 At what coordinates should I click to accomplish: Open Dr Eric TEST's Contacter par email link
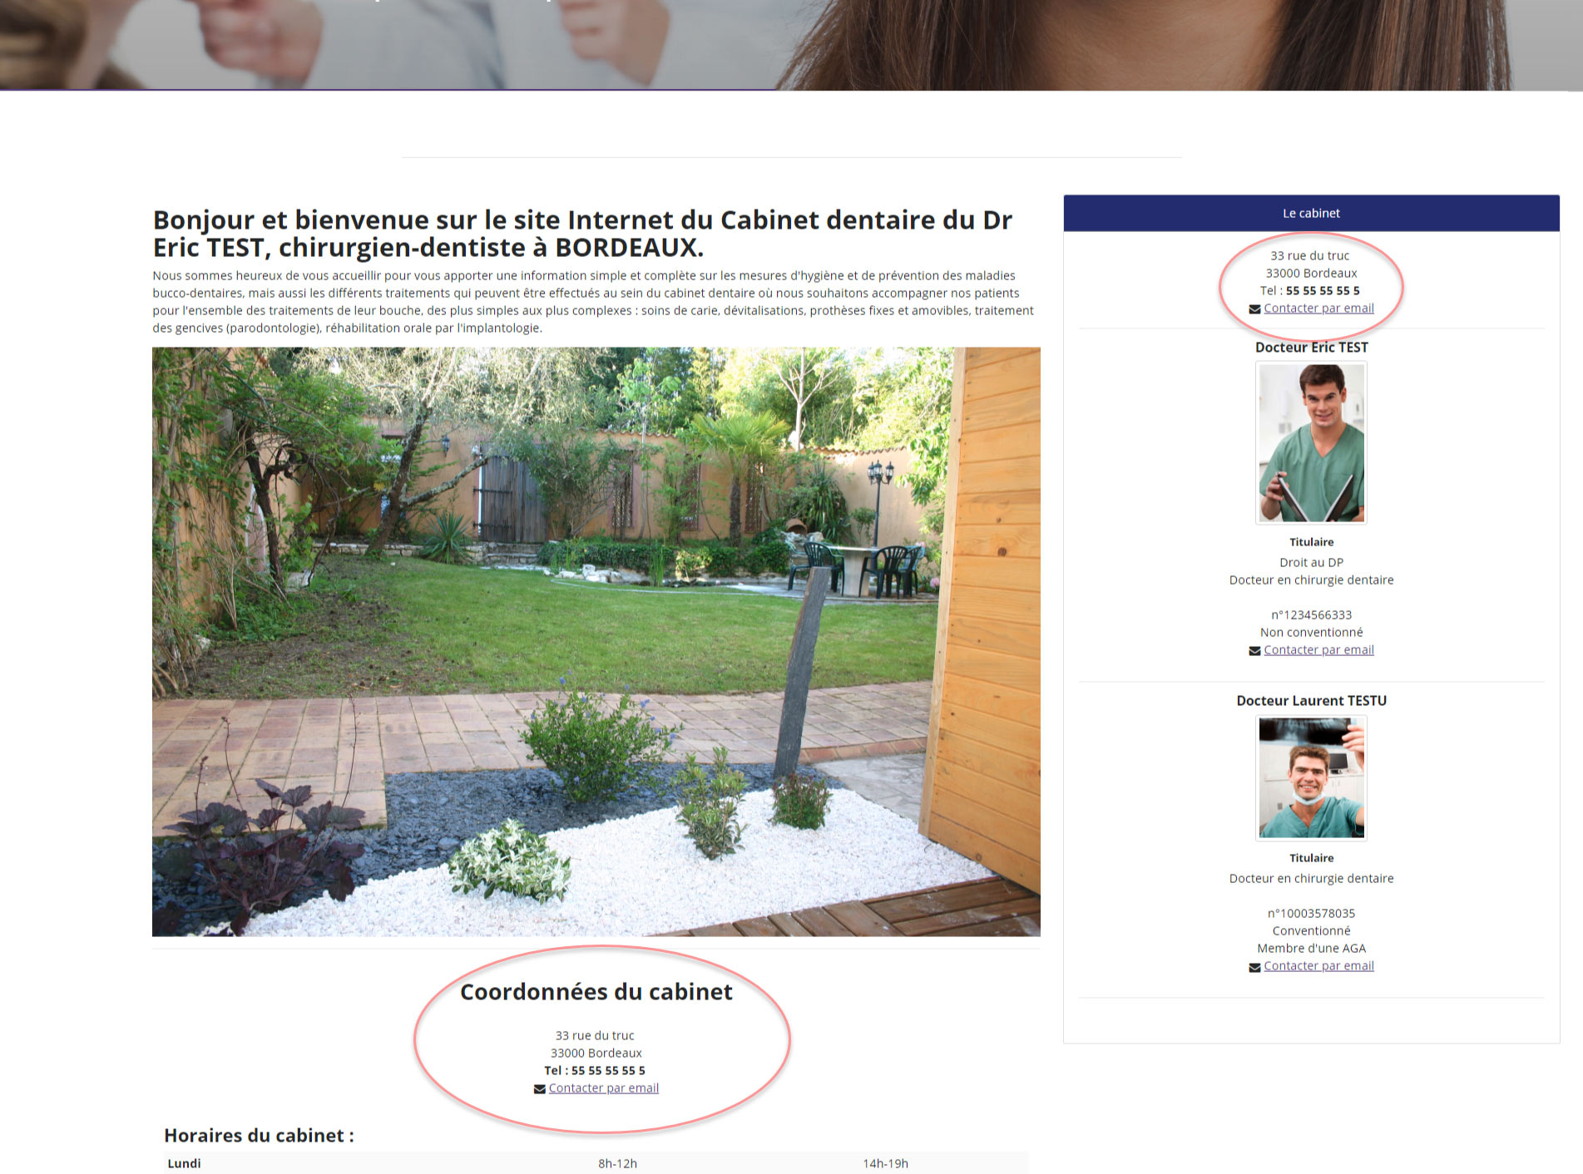pos(1318,650)
